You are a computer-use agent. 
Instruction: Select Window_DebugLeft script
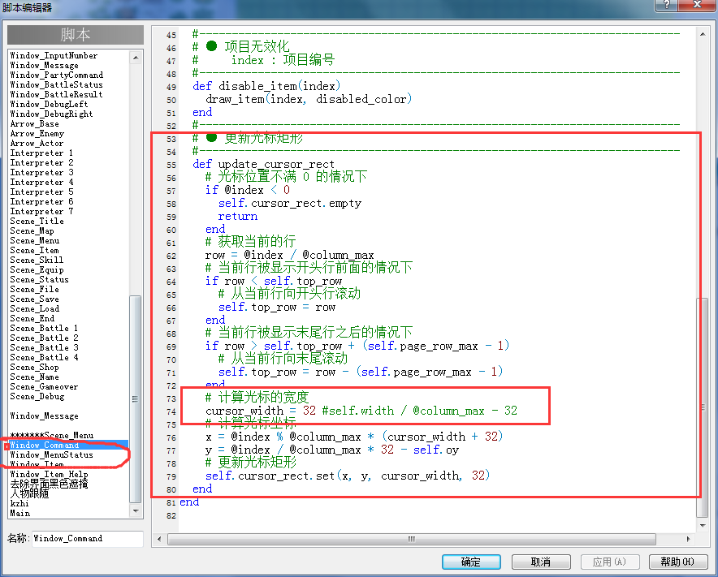point(49,104)
